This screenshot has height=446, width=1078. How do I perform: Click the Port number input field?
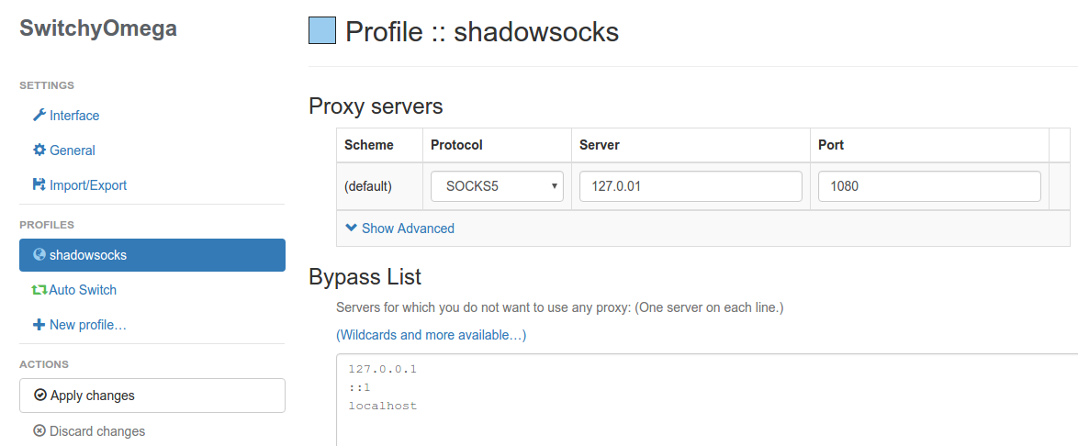coord(929,186)
